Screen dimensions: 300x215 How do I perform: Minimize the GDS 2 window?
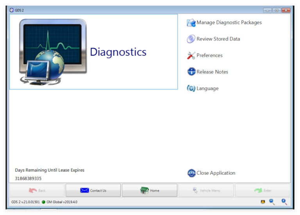(x=267, y=10)
